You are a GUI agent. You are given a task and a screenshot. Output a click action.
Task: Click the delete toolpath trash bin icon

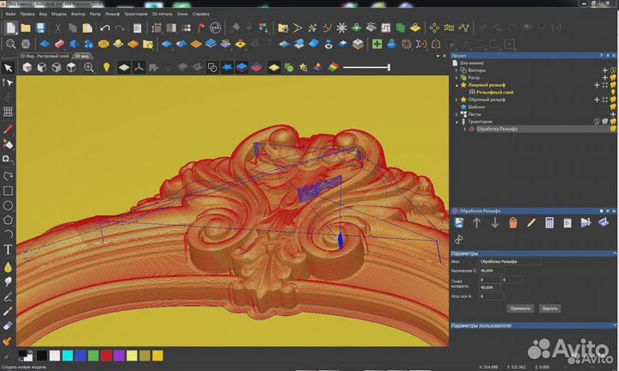coord(513,223)
